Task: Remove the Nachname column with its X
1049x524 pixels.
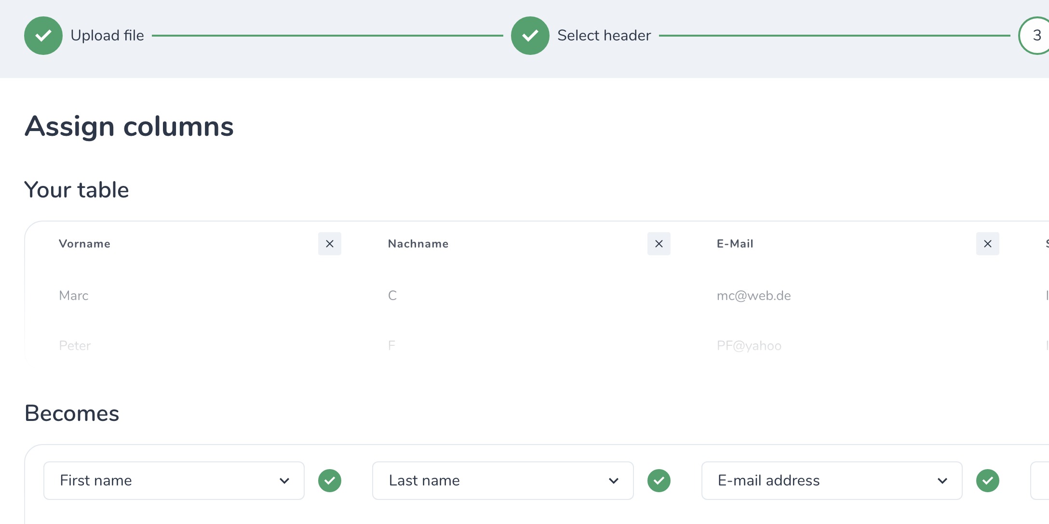Action: point(659,244)
